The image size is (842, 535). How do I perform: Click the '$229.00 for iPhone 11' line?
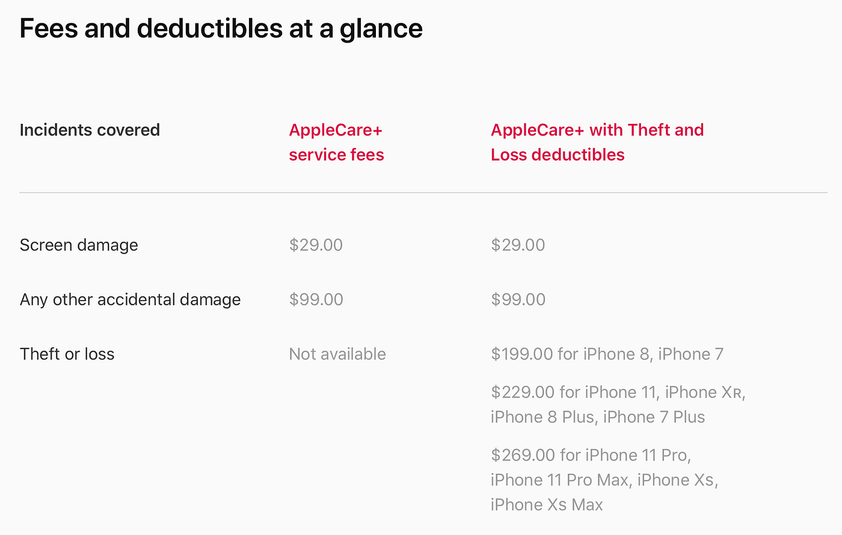(618, 393)
